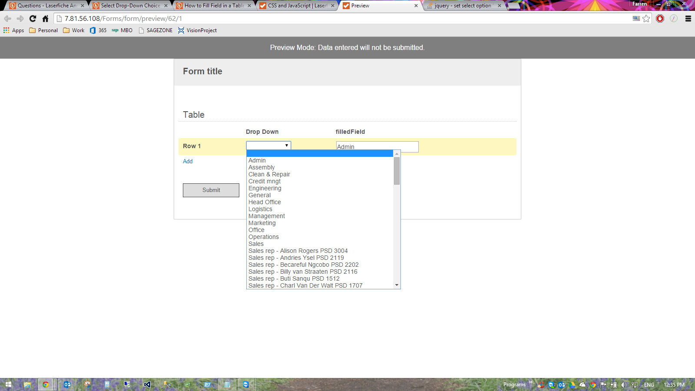This screenshot has height=391, width=695.
Task: Toggle the Row 1 Drop Down select
Action: pyautogui.click(x=268, y=146)
